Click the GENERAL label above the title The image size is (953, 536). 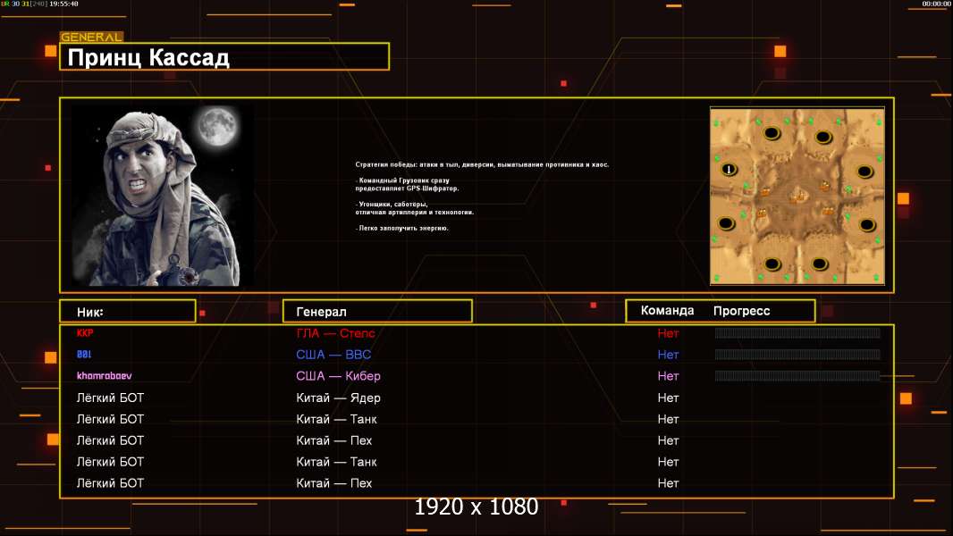pyautogui.click(x=91, y=38)
